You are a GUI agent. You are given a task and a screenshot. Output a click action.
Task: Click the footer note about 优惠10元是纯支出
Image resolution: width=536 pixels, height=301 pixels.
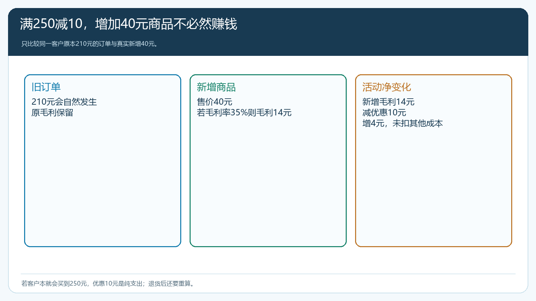tap(108, 284)
